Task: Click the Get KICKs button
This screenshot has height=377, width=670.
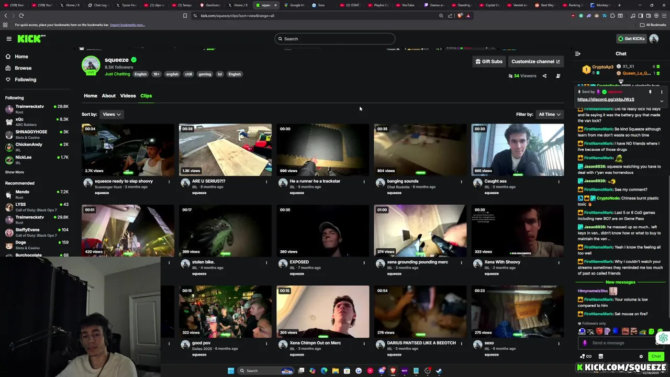Action: (x=631, y=39)
